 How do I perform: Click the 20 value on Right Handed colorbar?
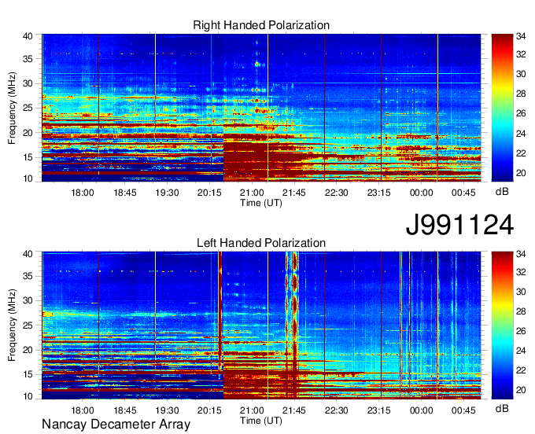521,173
